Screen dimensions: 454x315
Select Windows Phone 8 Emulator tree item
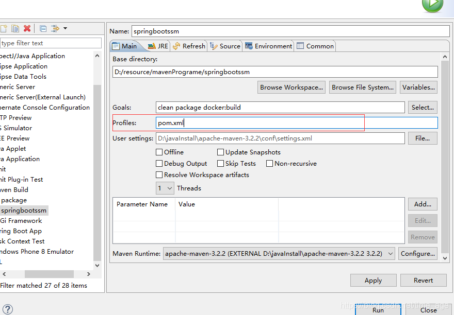pos(37,251)
